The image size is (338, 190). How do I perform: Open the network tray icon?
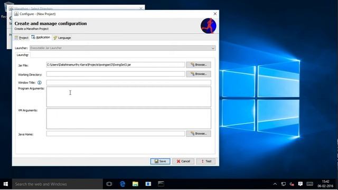(x=284, y=184)
